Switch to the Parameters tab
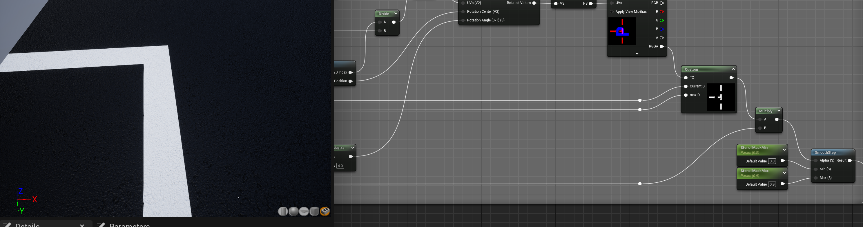The width and height of the screenshot is (863, 227). coord(129,225)
